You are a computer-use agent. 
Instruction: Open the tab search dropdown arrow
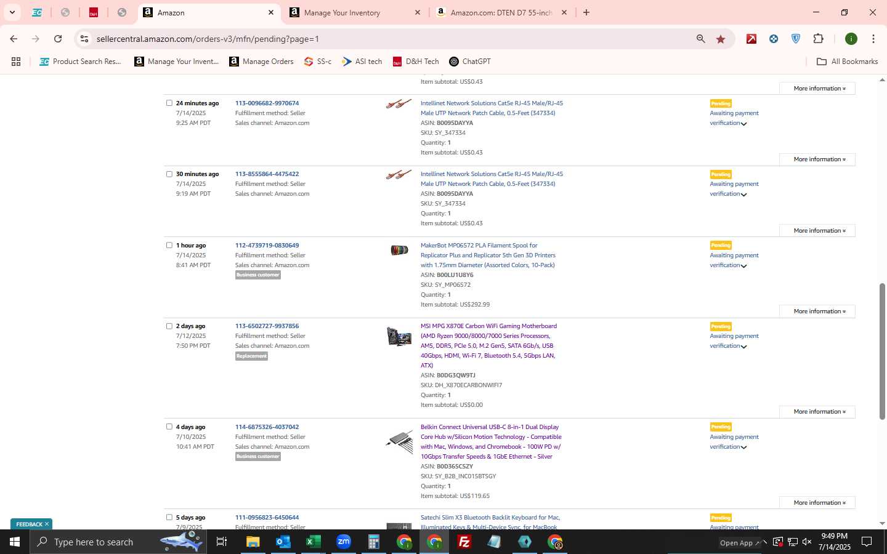tap(12, 12)
